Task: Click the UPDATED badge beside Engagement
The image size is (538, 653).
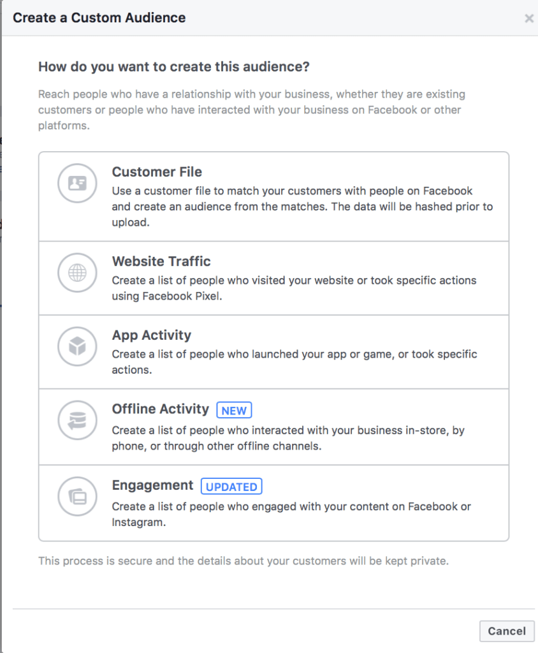Action: click(231, 487)
